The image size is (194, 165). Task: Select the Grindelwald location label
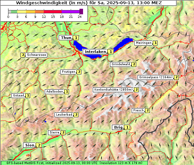click(121, 64)
